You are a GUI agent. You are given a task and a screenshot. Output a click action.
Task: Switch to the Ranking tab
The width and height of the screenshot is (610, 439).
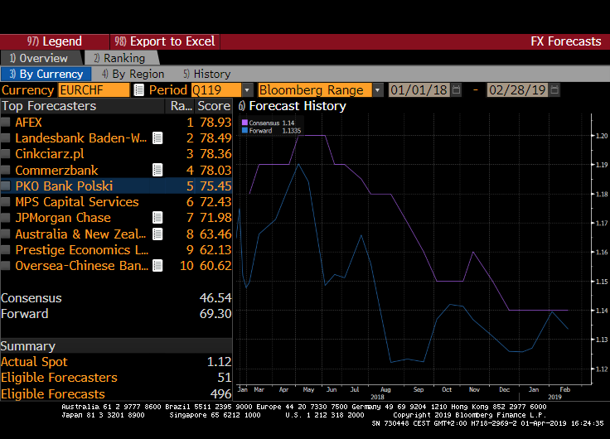119,58
